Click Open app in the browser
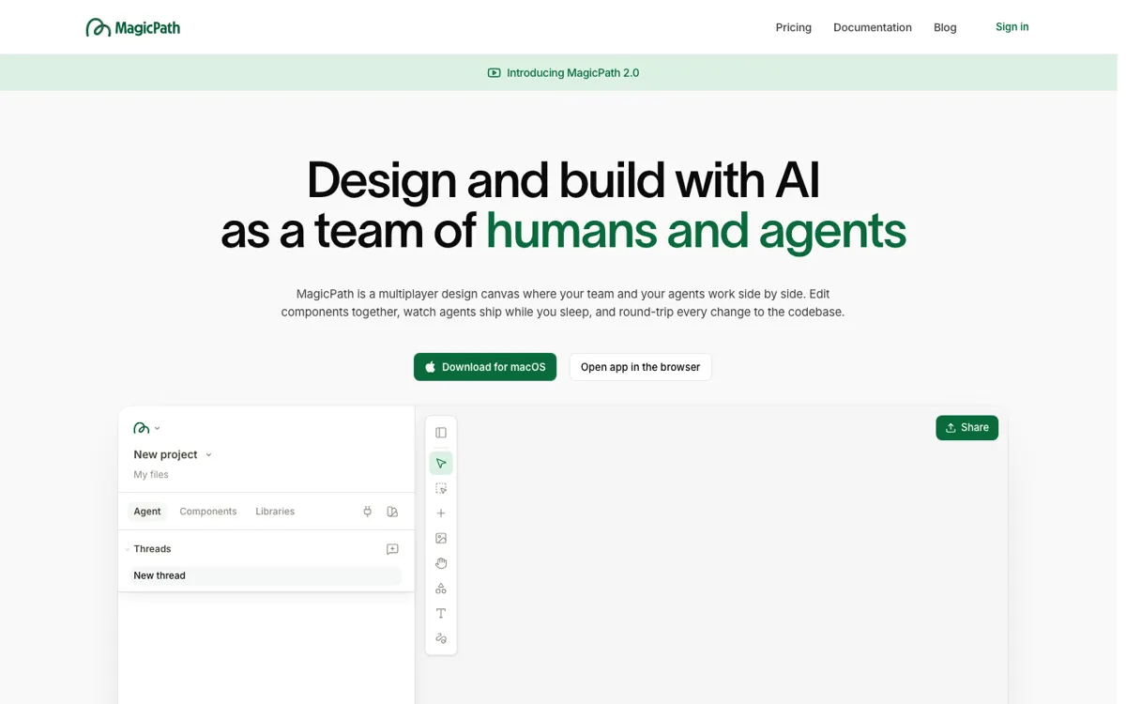The height and width of the screenshot is (704, 1126). 641,367
